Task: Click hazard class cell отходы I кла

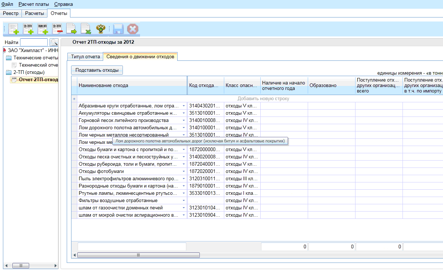Action: point(242,193)
